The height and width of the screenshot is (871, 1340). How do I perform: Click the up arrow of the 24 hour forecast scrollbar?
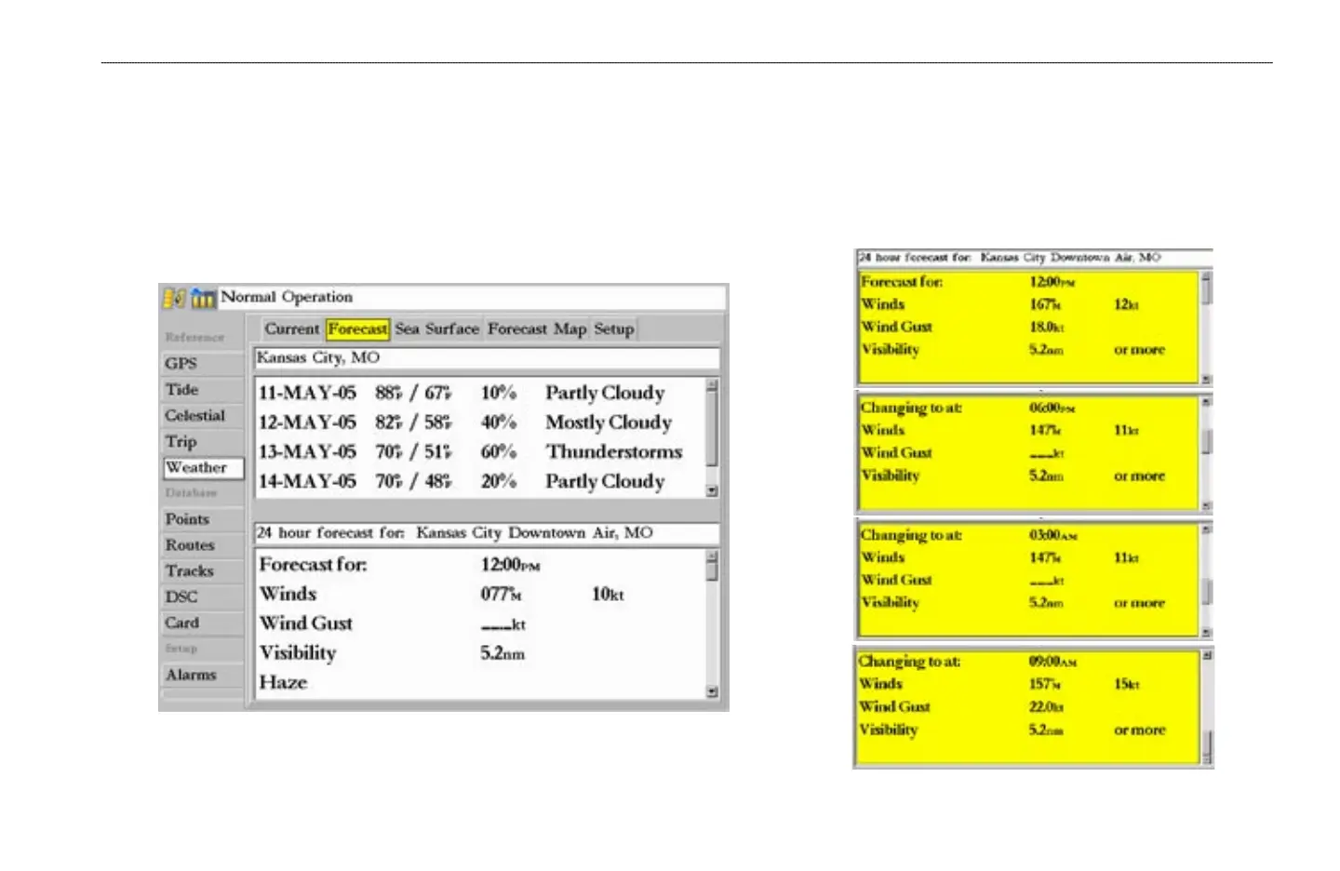[x=712, y=556]
